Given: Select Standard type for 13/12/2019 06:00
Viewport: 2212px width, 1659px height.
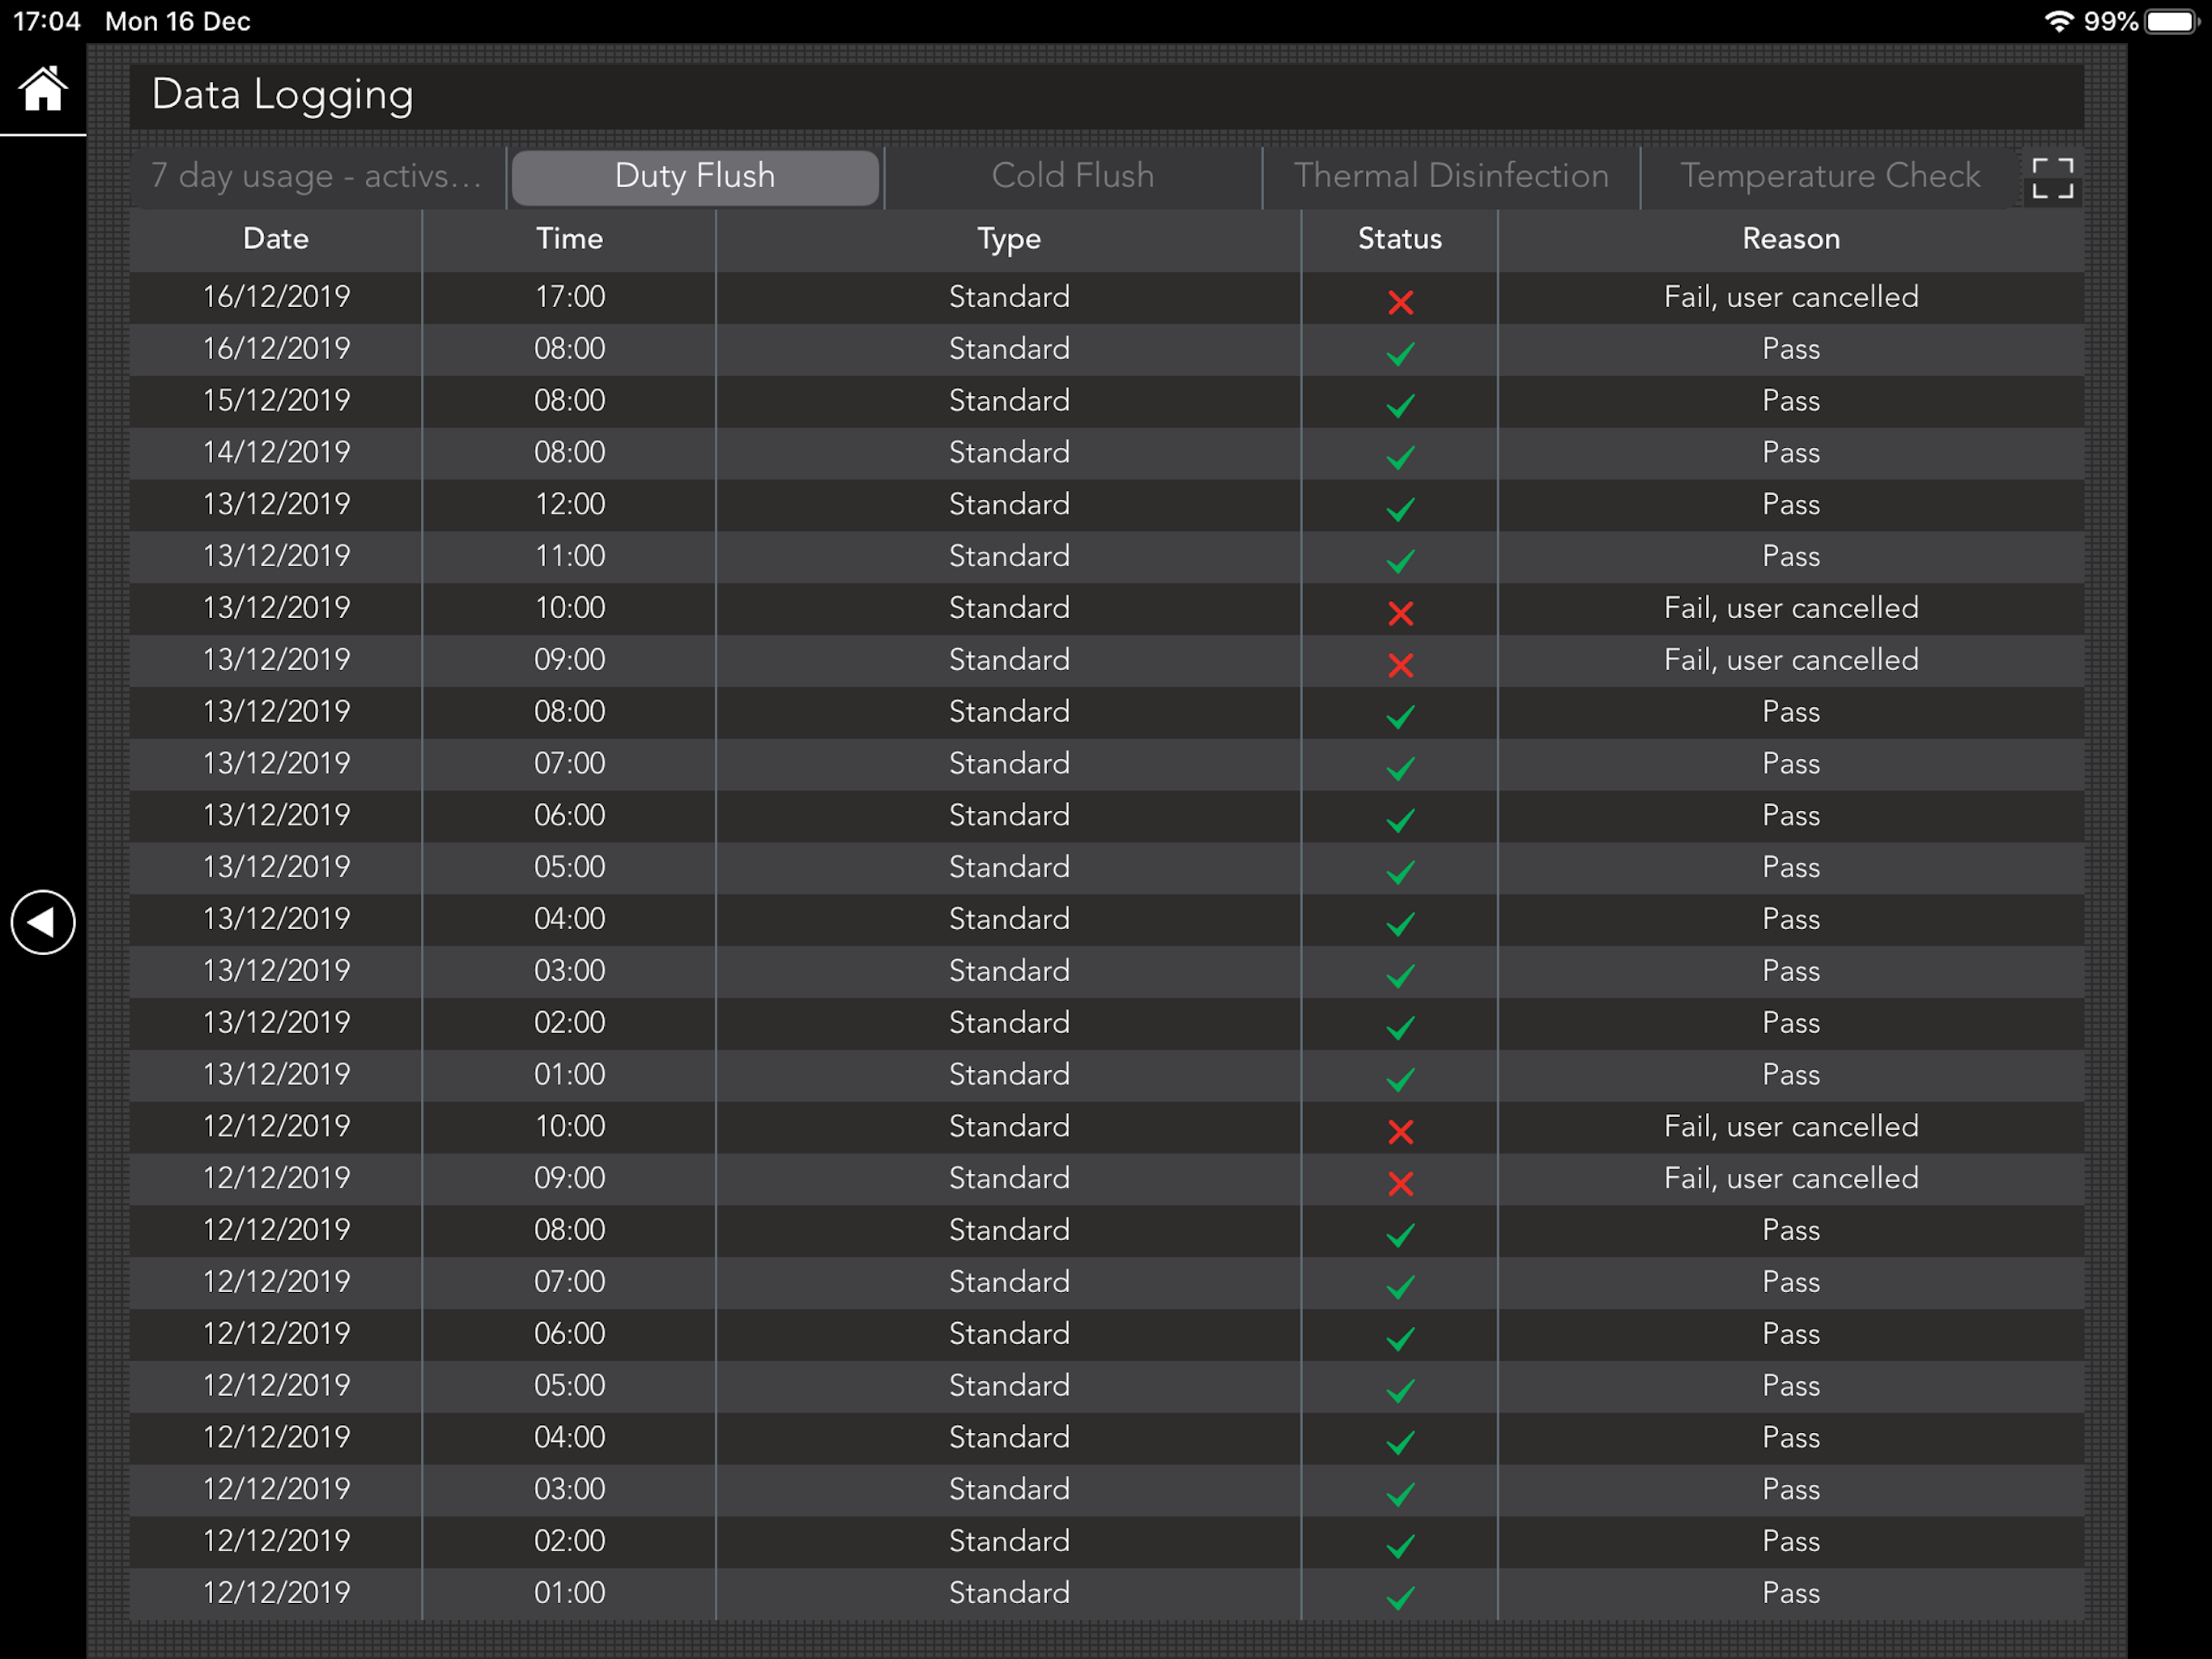Looking at the screenshot, I should [x=1009, y=816].
